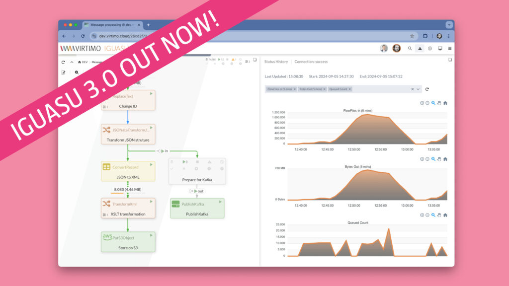The image size is (509, 286).
Task: Reset FlowFiles In chart with home icon
Action: (445, 103)
